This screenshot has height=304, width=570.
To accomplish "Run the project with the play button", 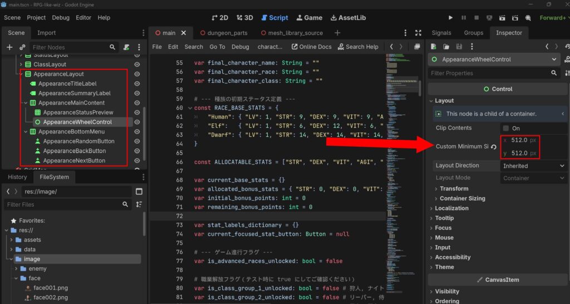I will tap(450, 17).
